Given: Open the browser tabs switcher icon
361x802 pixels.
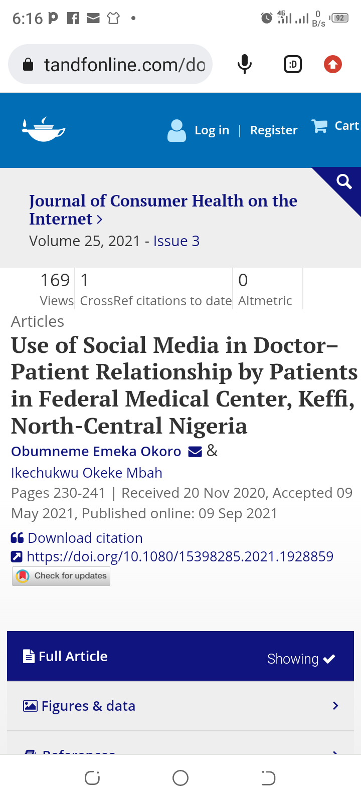Looking at the screenshot, I should (293, 64).
